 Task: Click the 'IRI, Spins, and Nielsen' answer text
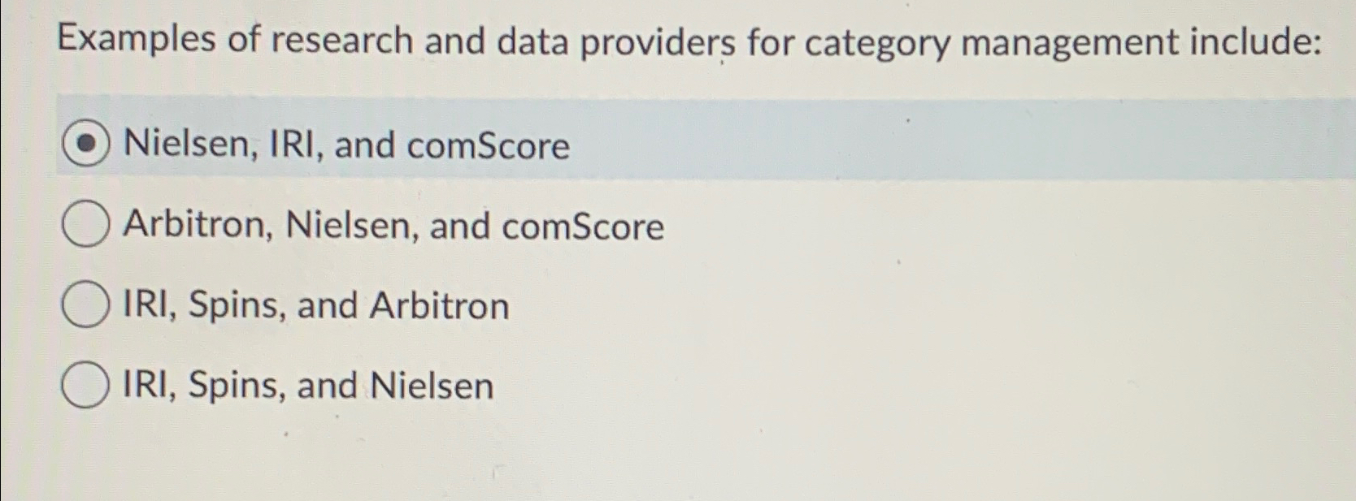pyautogui.click(x=307, y=385)
